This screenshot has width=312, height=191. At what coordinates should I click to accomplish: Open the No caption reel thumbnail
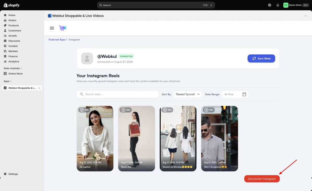pyautogui.click(x=95, y=139)
